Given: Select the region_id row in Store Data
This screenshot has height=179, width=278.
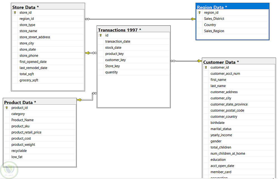Looking at the screenshot, I should (x=48, y=19).
